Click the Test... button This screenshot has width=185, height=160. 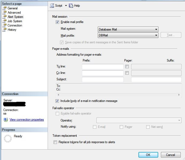tap(171, 35)
